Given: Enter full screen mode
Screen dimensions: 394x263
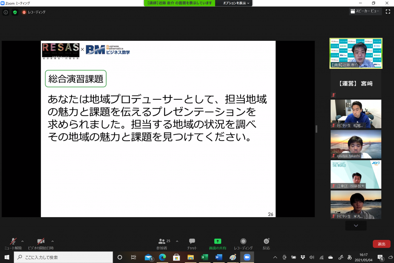Looking at the screenshot, I should [x=387, y=12].
